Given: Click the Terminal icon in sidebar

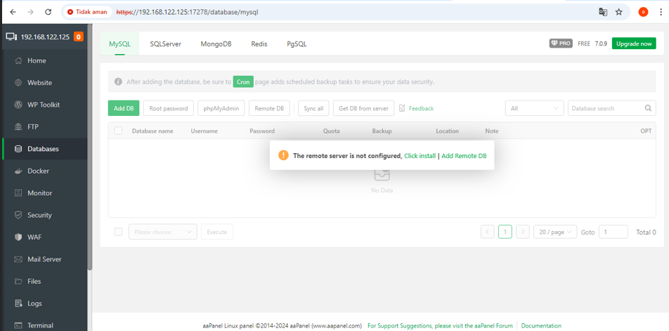Looking at the screenshot, I should click(x=18, y=325).
